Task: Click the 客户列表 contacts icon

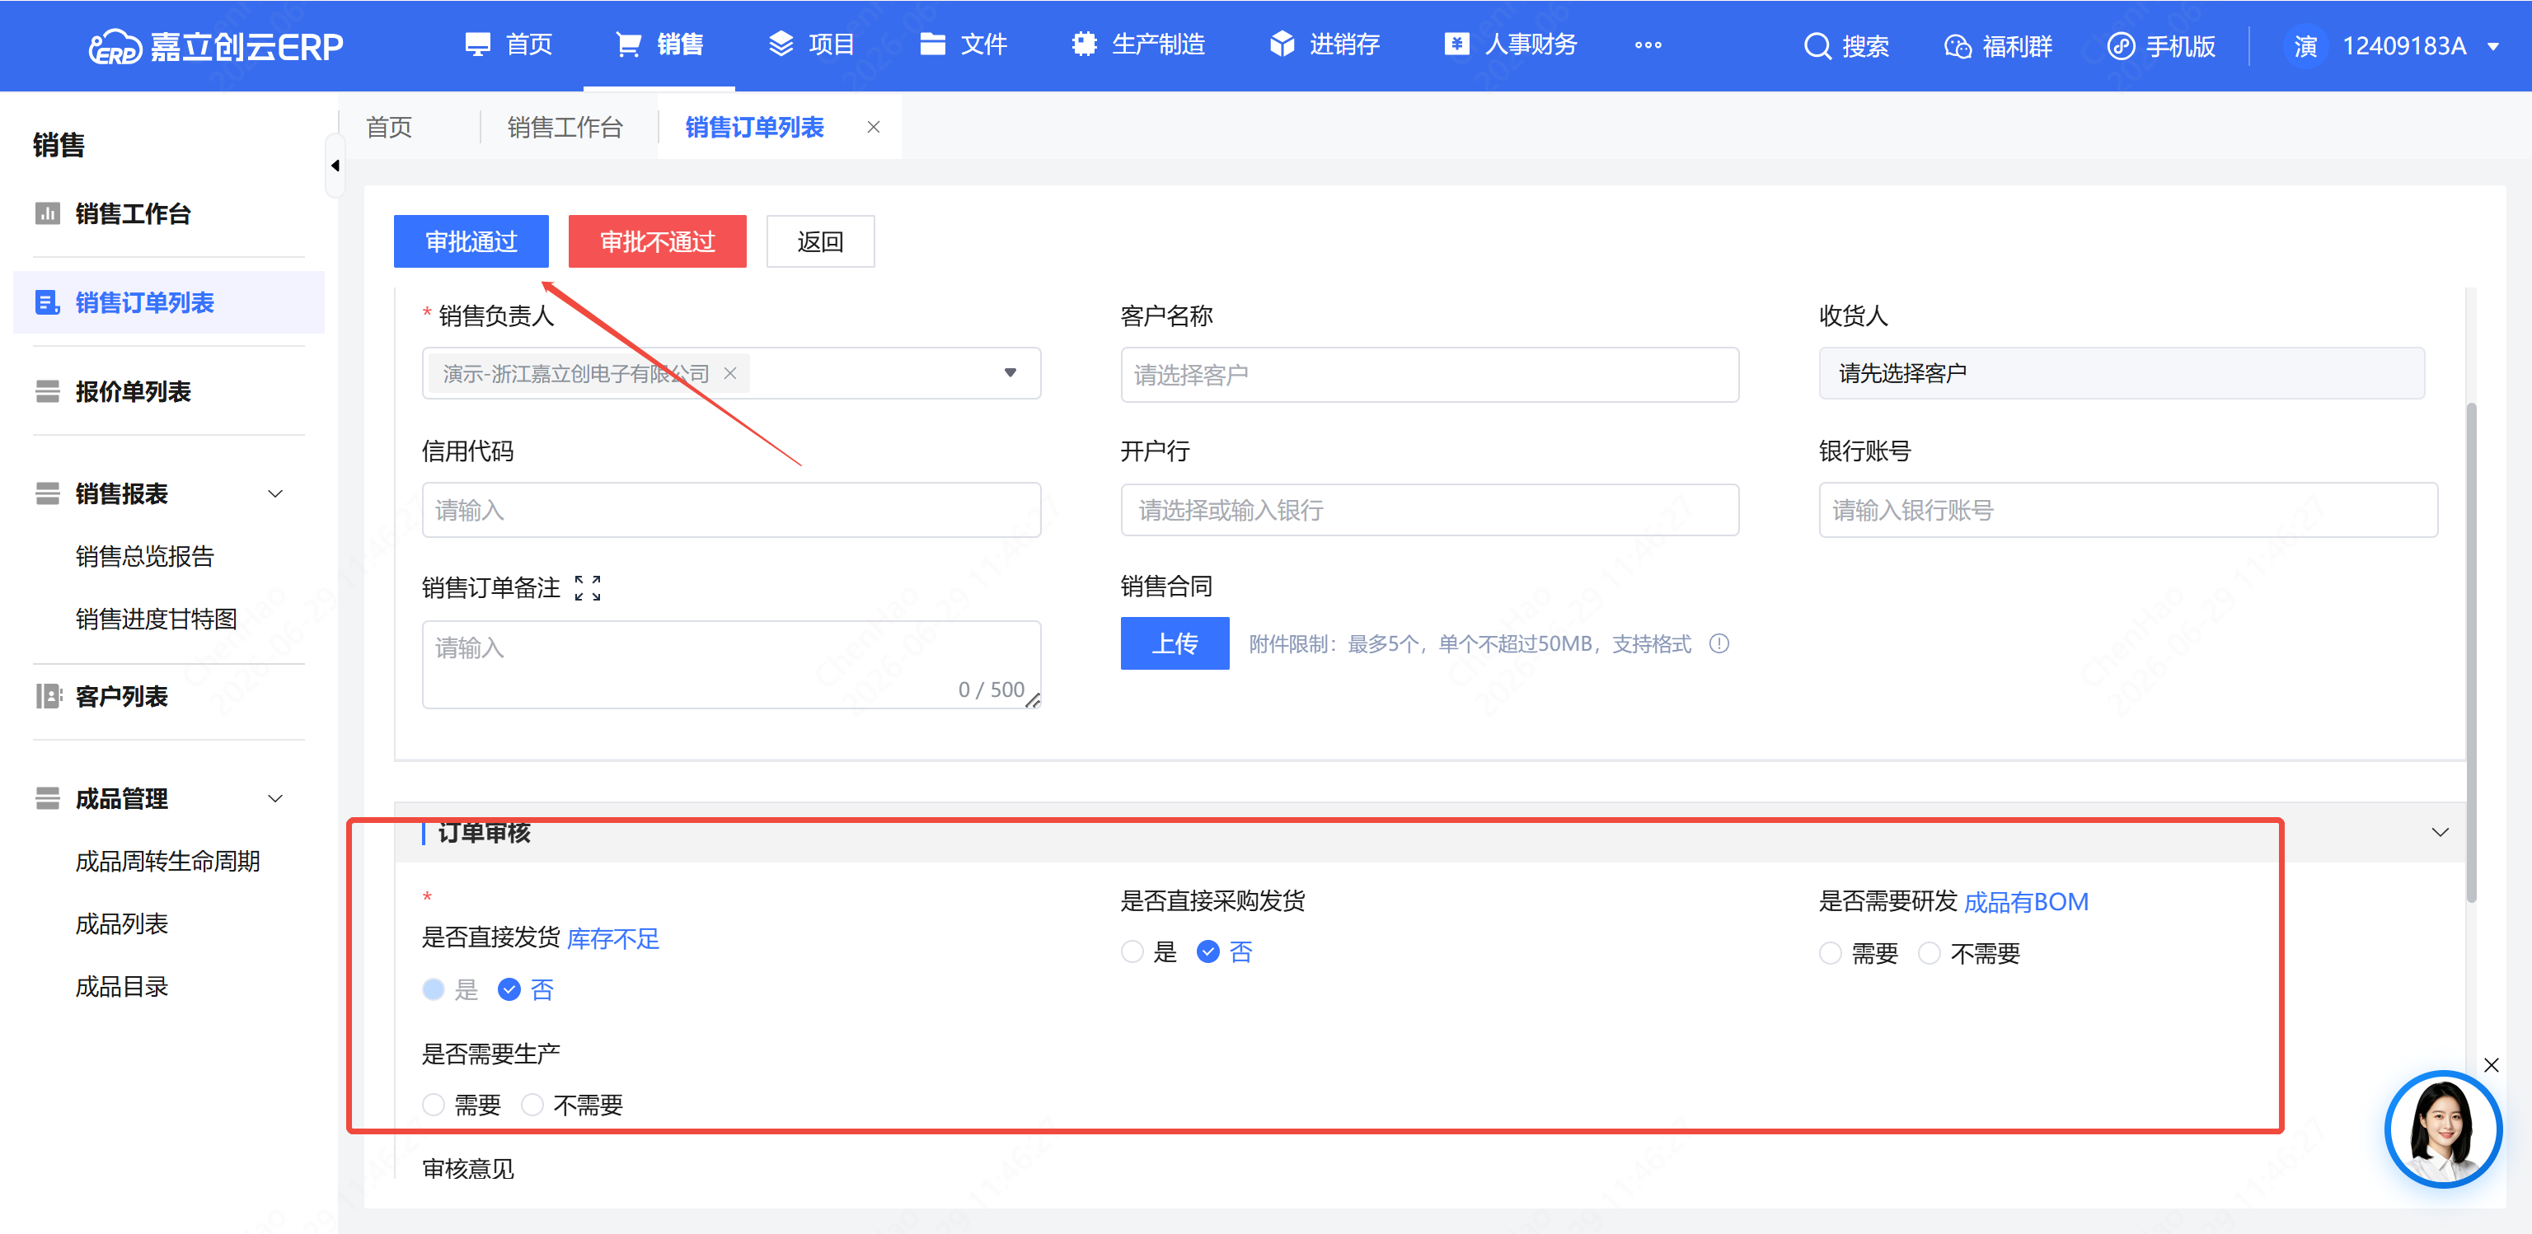Action: pyautogui.click(x=47, y=695)
